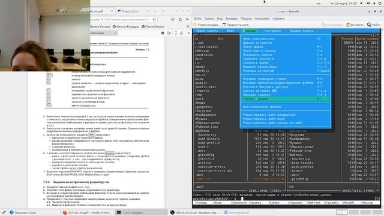Select /australia directory in left panel
The width and height of the screenshot is (384, 216).
pos(204,55)
